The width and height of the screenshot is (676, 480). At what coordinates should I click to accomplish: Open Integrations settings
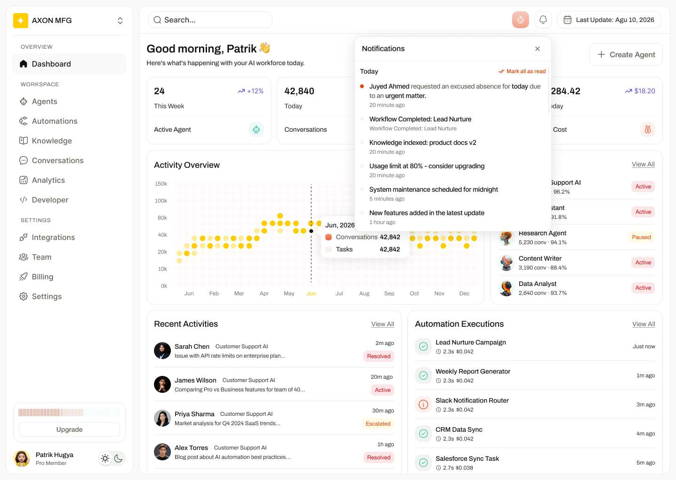(x=69, y=237)
